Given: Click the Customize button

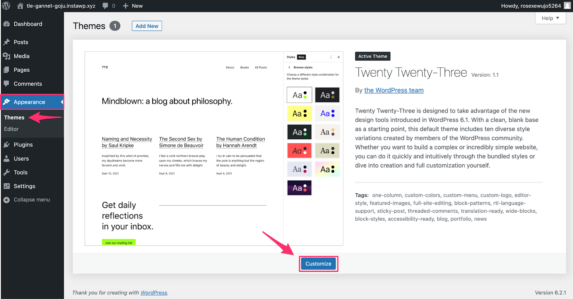Looking at the screenshot, I should point(318,264).
